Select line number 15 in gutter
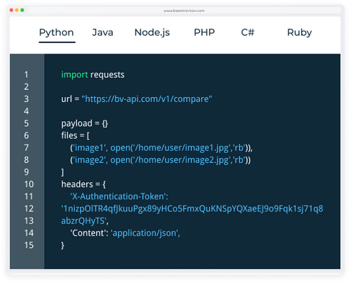Viewport: 351px width, 285px height. [x=29, y=245]
